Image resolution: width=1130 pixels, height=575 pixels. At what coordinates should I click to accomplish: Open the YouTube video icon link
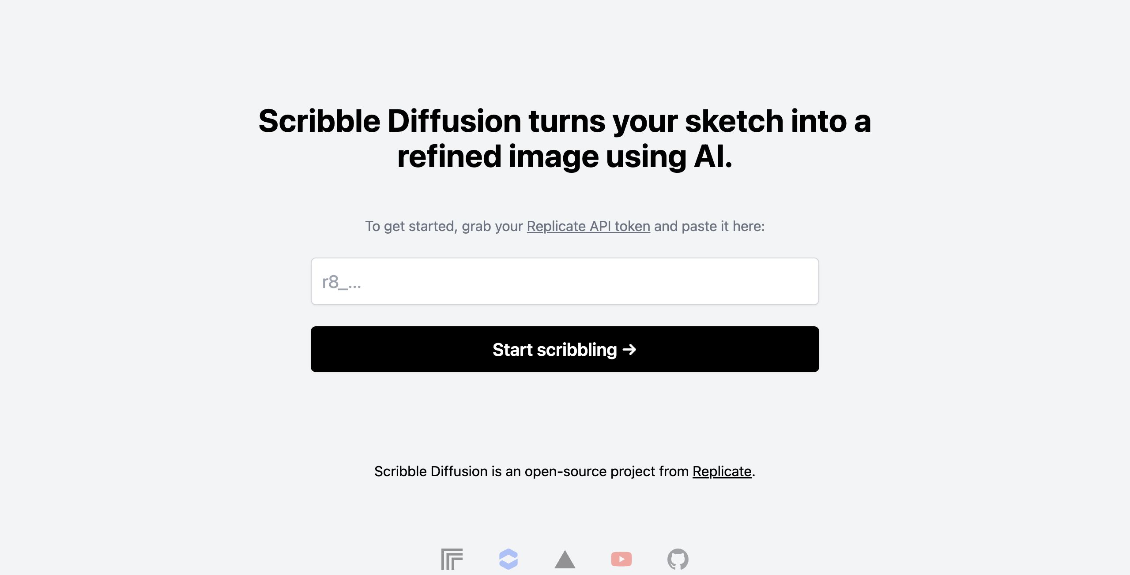[621, 559]
